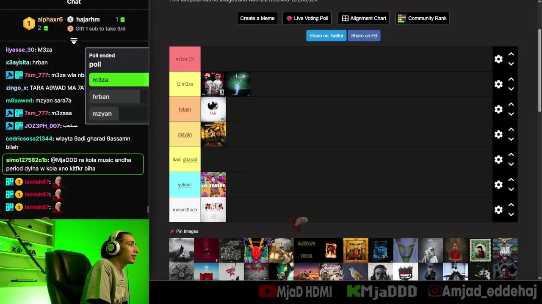This screenshot has height=304, width=542.
Task: Open alphaxr6 top gifter profile
Action: pos(50,19)
